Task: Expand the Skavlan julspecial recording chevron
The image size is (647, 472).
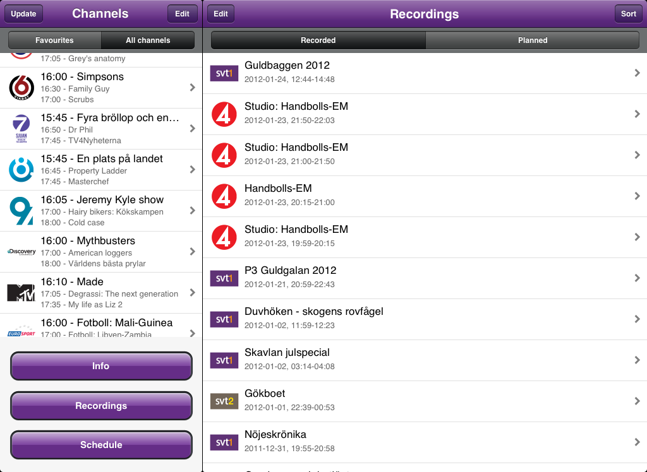Action: coord(637,360)
